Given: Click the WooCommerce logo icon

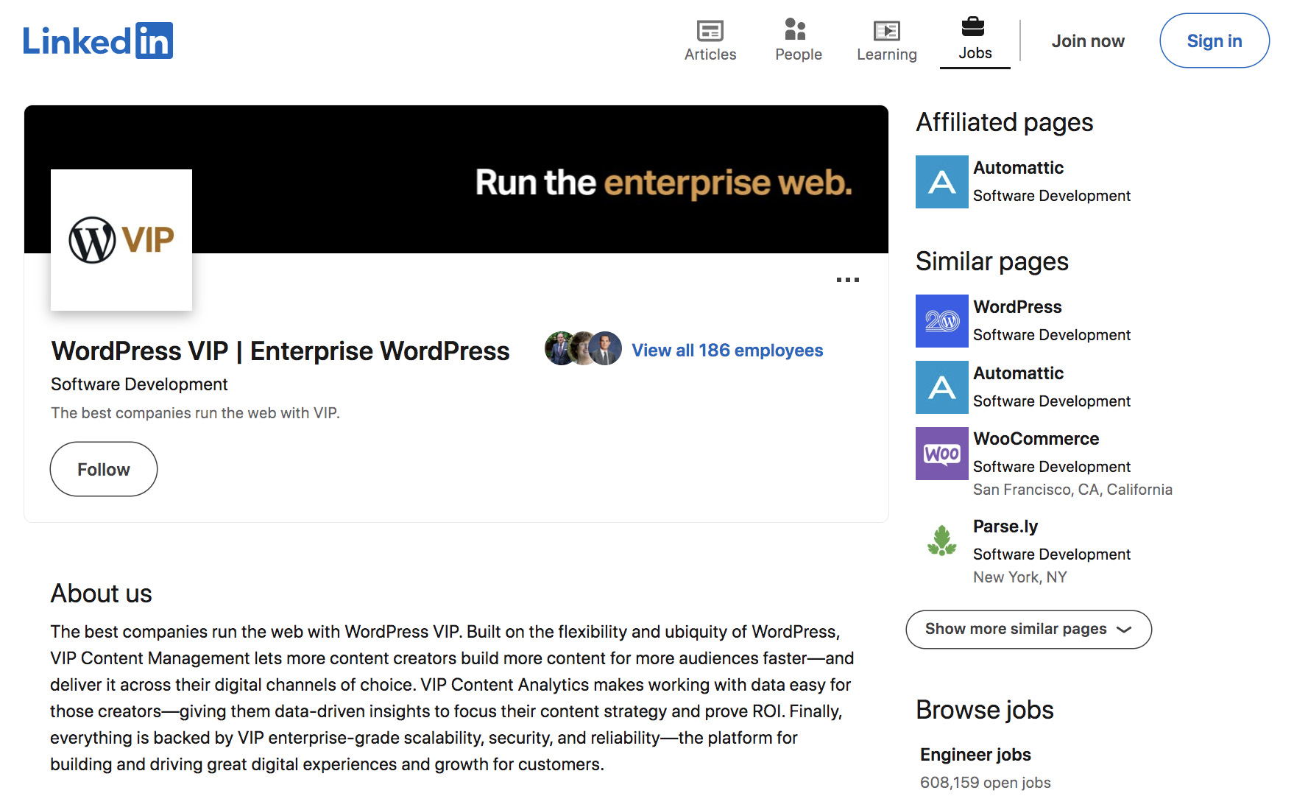Looking at the screenshot, I should (941, 454).
